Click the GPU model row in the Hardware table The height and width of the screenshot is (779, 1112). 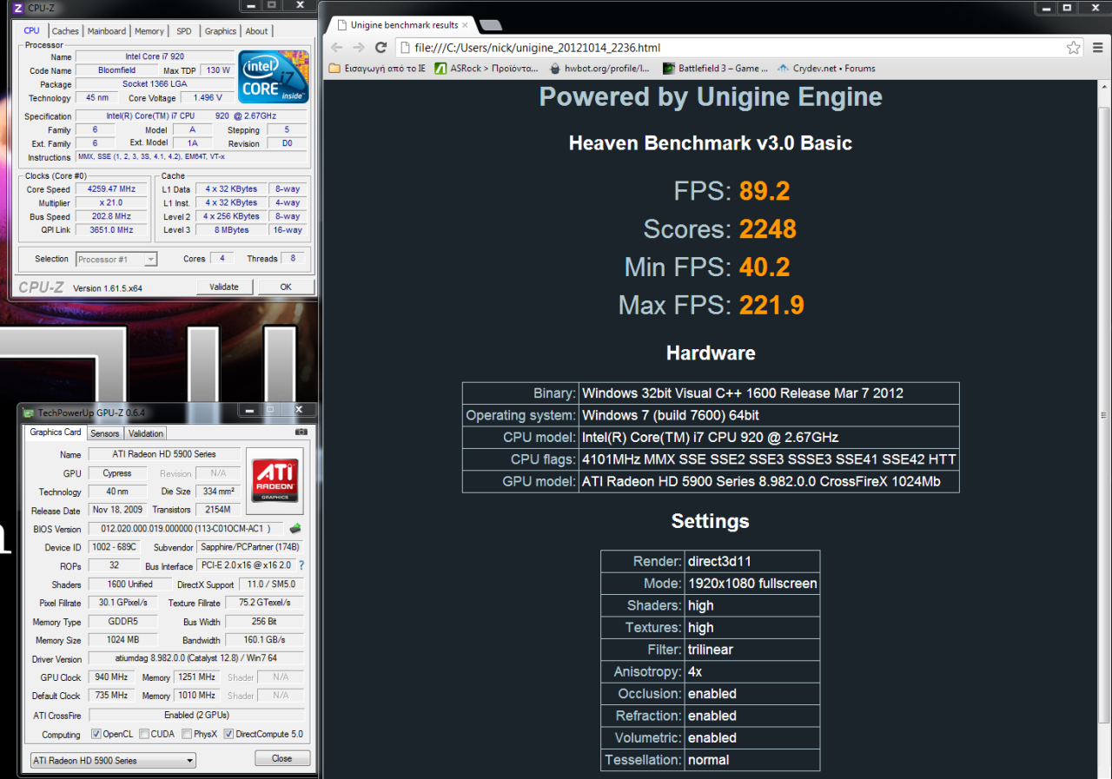click(x=711, y=482)
